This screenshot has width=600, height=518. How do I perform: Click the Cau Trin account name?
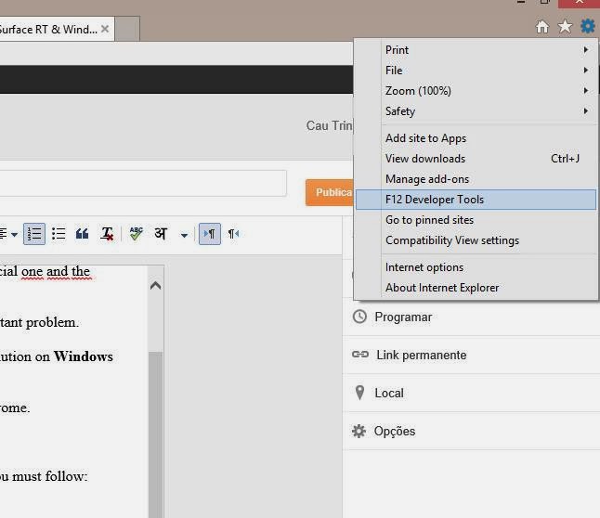point(330,125)
